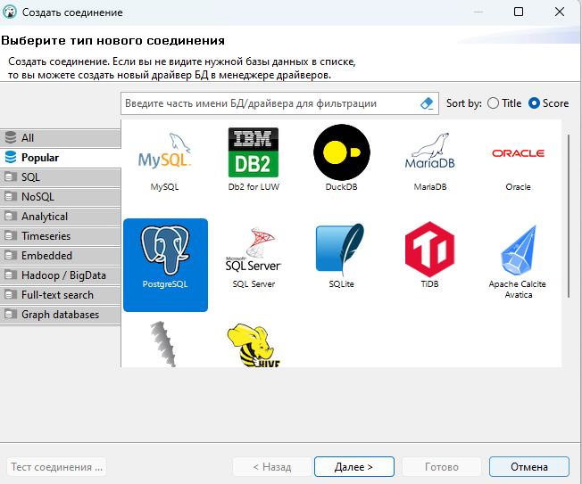
Task: Open the Hadoop / BigData category
Action: coord(61,275)
